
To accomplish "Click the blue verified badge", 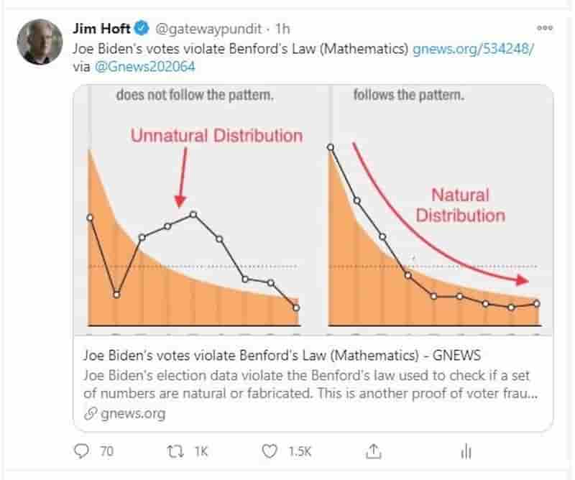I will click(142, 30).
